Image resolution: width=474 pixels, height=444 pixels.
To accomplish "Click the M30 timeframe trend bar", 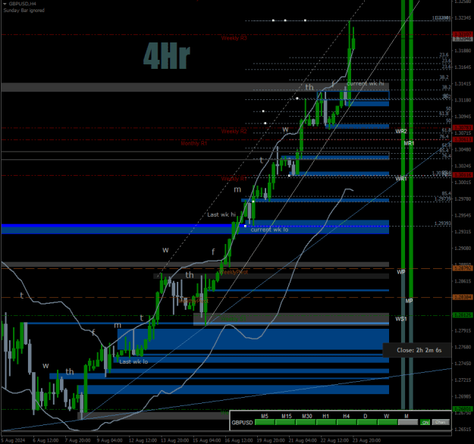I will click(306, 422).
